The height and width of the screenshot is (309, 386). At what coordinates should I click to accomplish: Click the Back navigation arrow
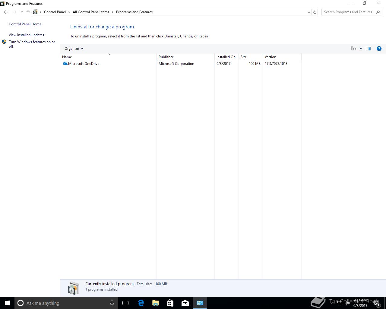pos(6,12)
